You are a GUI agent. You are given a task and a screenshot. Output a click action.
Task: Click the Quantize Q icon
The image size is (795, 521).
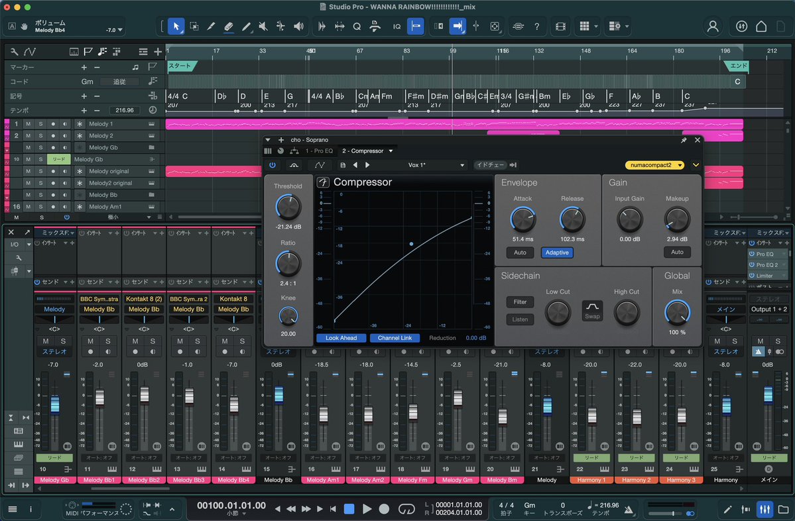coord(357,27)
